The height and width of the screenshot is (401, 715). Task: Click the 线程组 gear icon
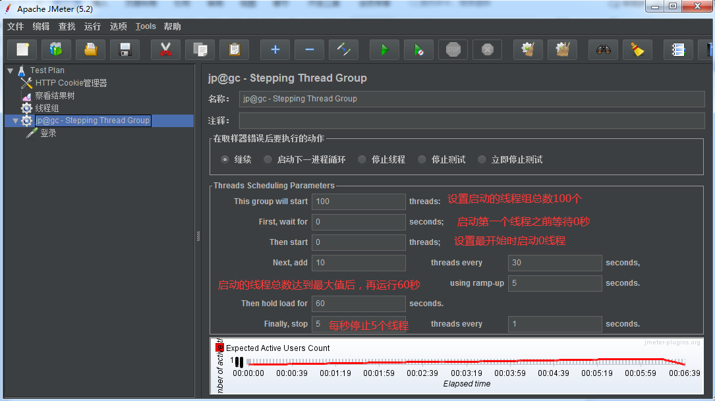coord(26,108)
